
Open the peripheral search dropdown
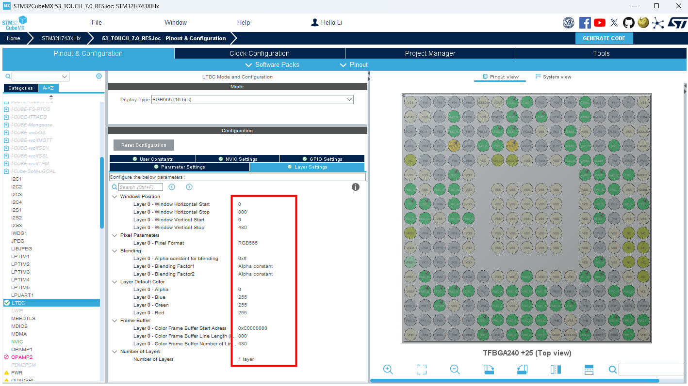[65, 77]
